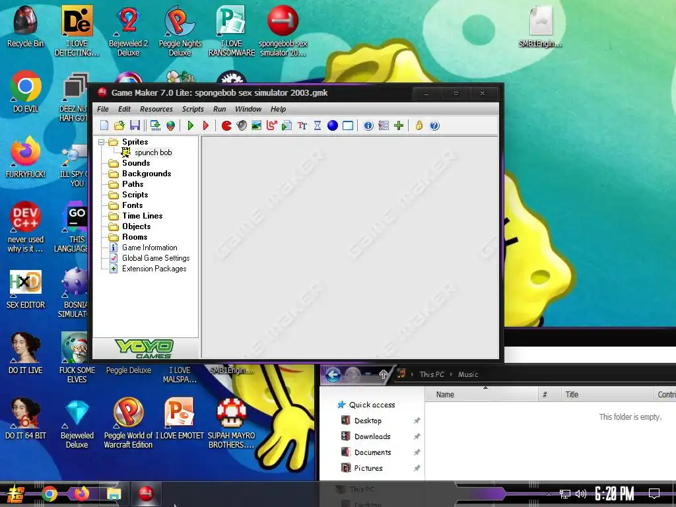Screen dimensions: 676x507
Task: Collapse the Sprites folder in tree
Action: [x=101, y=142]
